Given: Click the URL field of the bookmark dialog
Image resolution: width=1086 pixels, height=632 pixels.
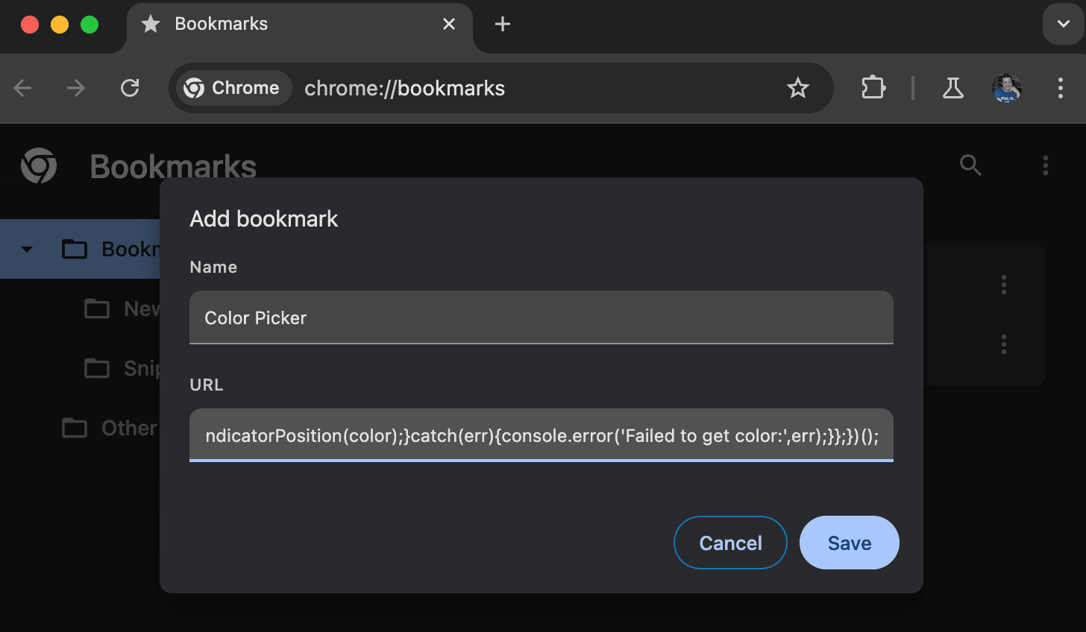Looking at the screenshot, I should coord(541,435).
